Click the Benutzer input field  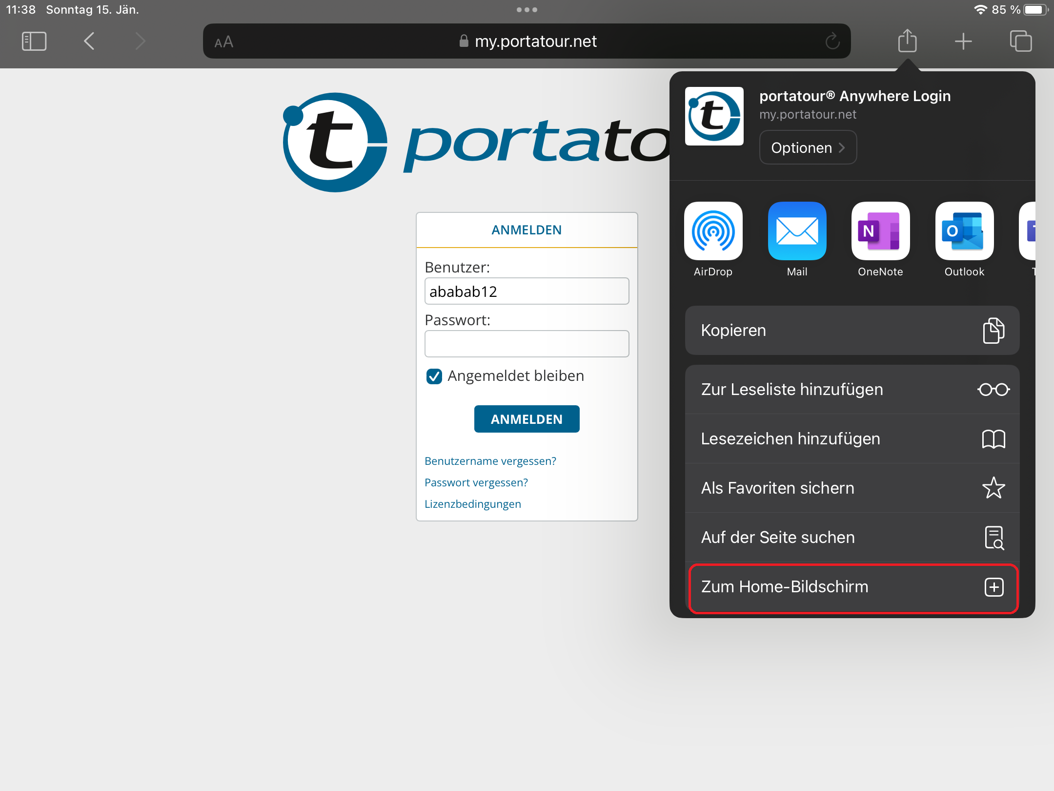pyautogui.click(x=527, y=291)
